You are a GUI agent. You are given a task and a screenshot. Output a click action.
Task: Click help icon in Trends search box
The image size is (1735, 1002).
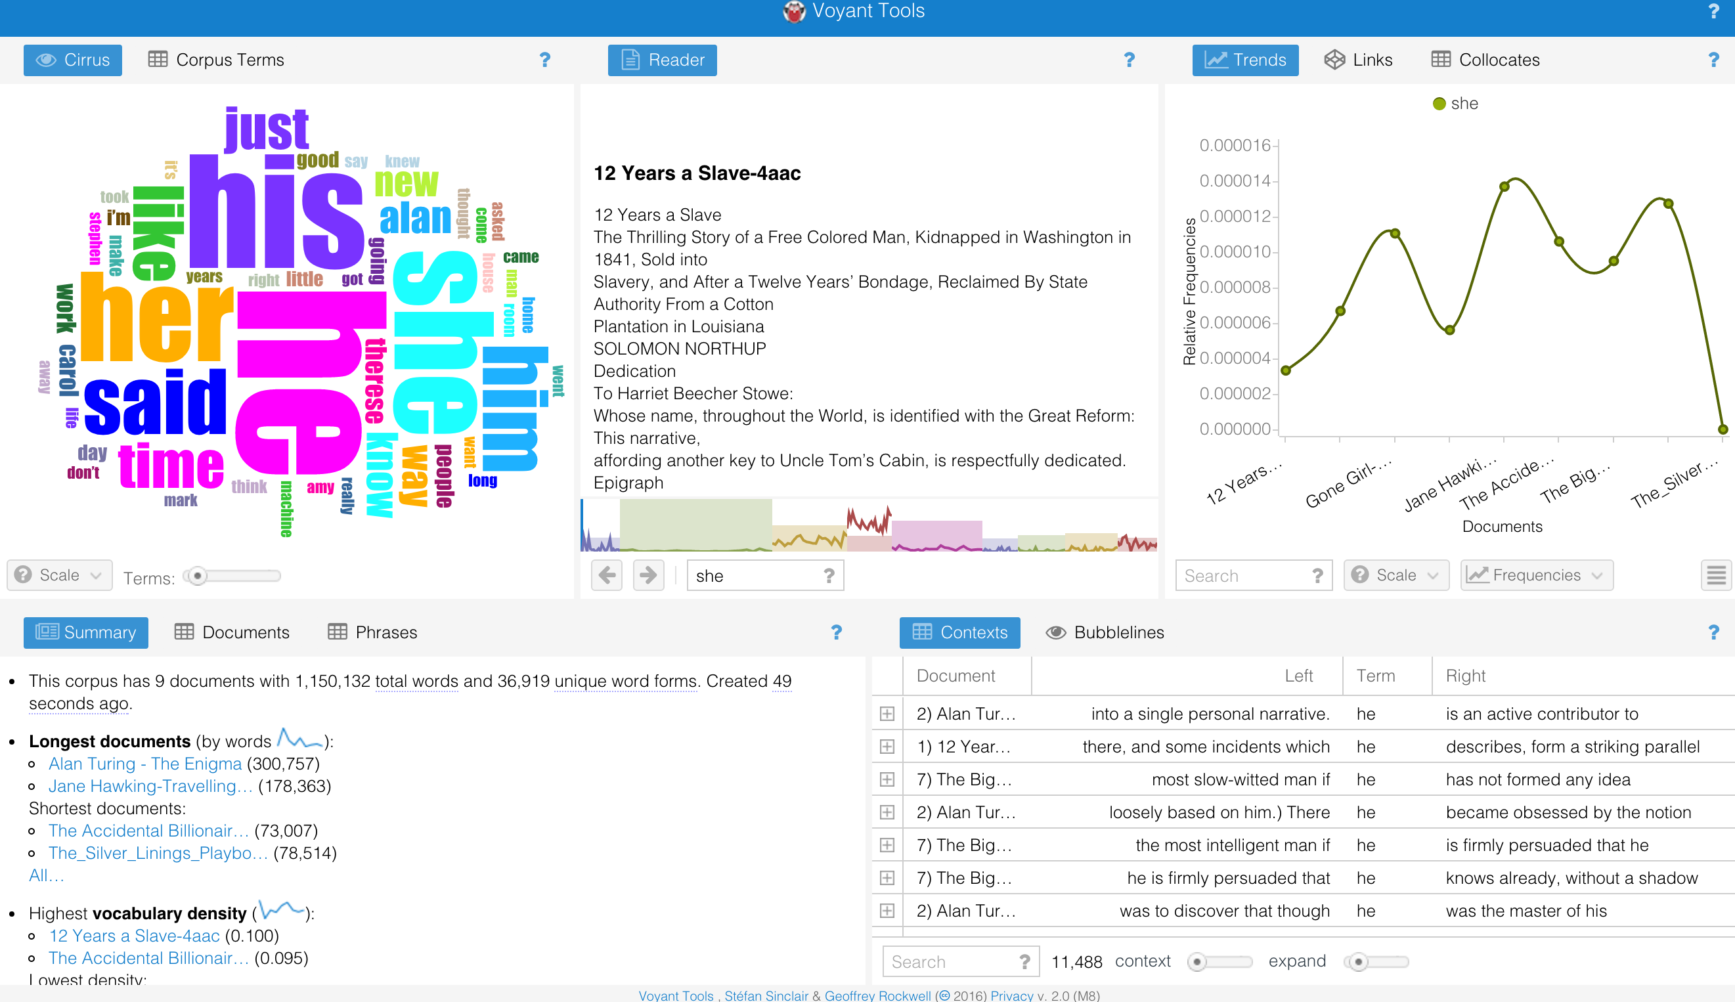tap(1317, 575)
